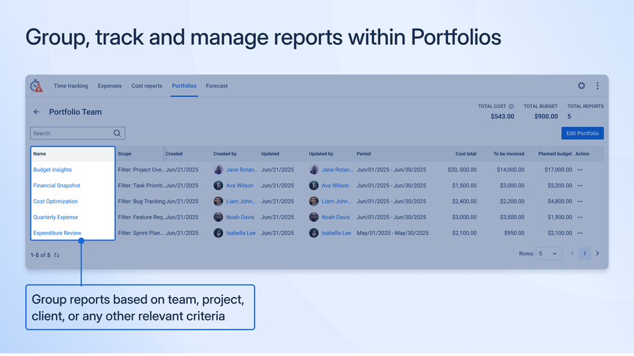634x356 pixels.
Task: Click Jane Rotan link in Updated by column
Action: click(x=337, y=170)
